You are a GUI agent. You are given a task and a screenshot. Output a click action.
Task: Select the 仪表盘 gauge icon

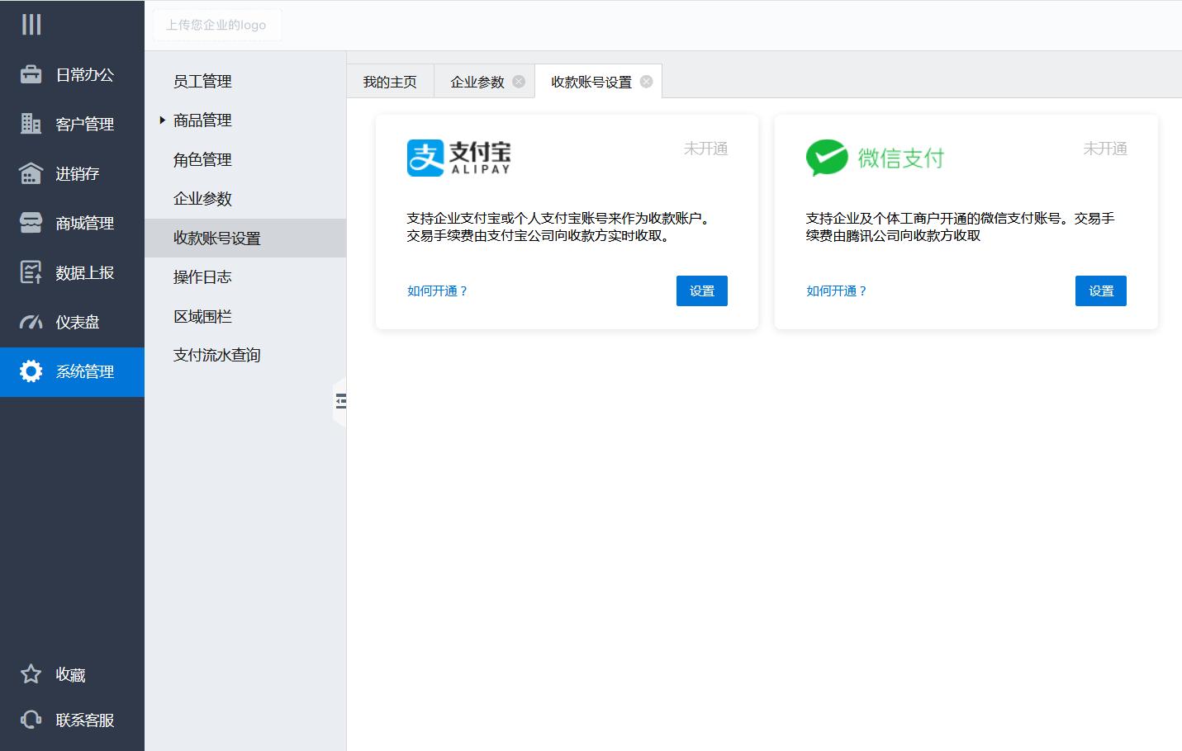click(31, 322)
